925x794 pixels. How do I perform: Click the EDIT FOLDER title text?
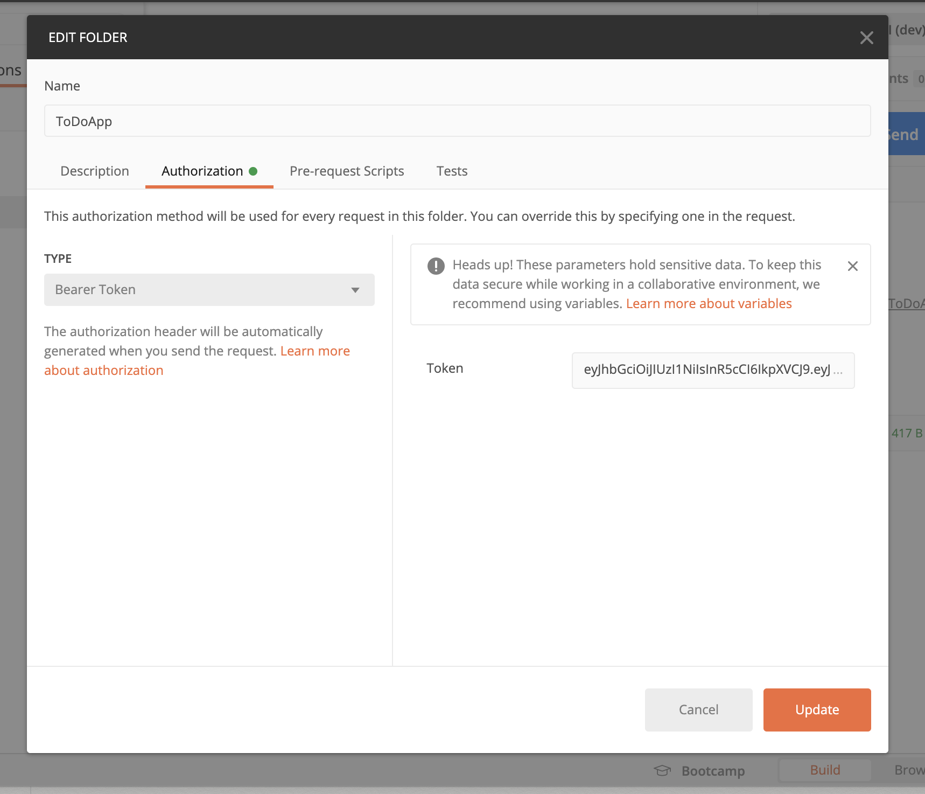(88, 38)
